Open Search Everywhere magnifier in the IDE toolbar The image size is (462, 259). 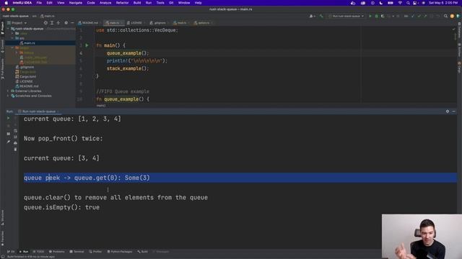pyautogui.click(x=446, y=16)
